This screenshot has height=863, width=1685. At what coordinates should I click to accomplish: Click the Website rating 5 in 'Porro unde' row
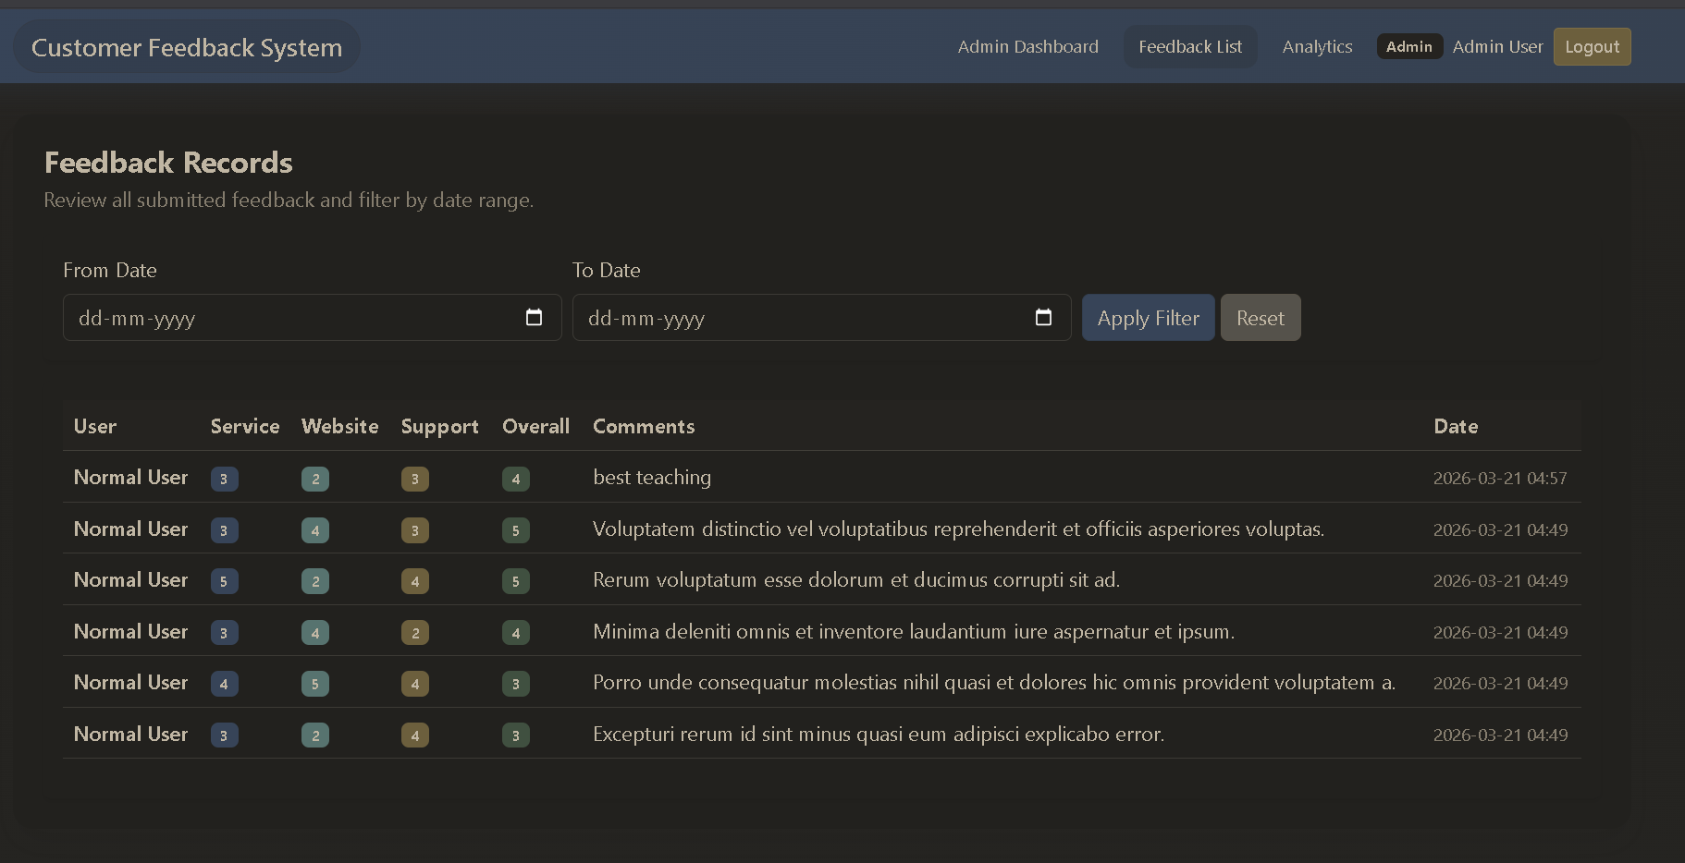click(315, 684)
